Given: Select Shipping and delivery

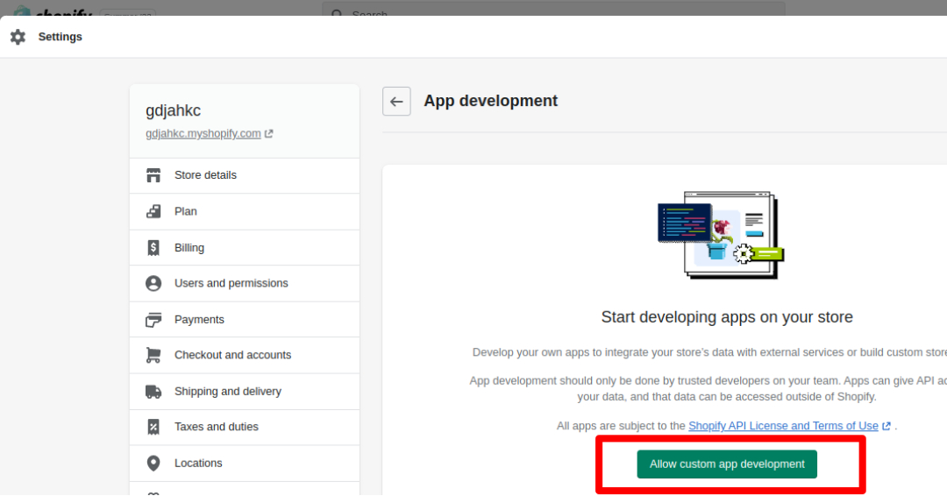Looking at the screenshot, I should (245, 392).
